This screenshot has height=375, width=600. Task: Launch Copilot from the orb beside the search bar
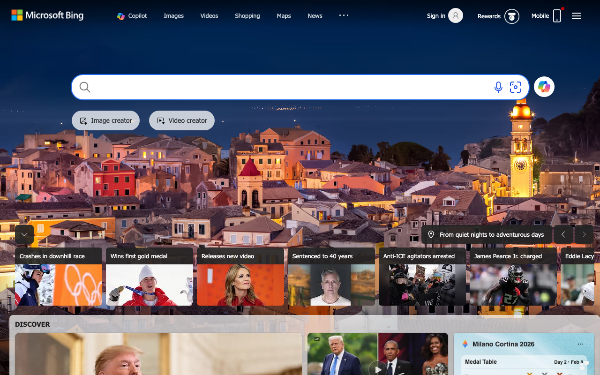pos(544,87)
